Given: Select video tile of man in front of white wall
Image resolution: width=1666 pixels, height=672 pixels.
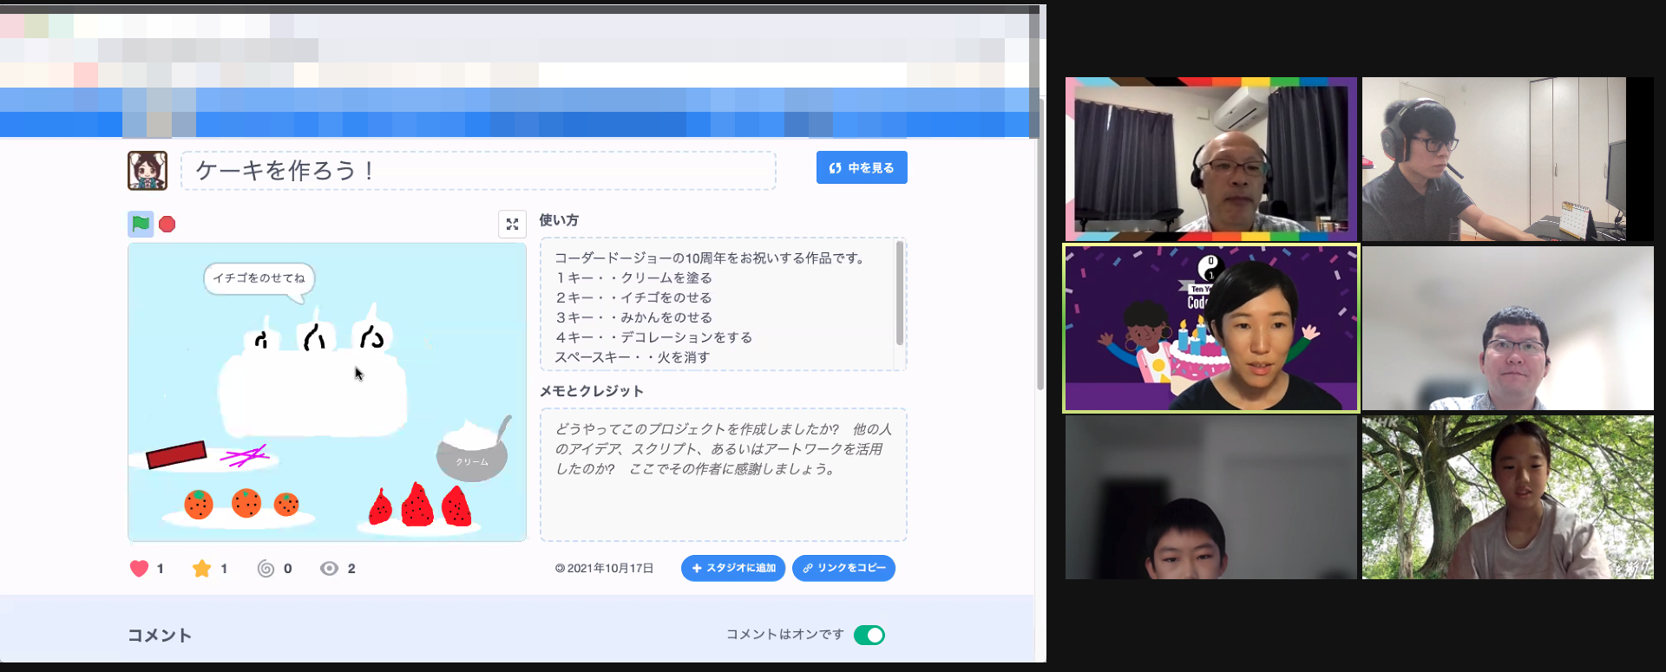Looking at the screenshot, I should pyautogui.click(x=1508, y=328).
